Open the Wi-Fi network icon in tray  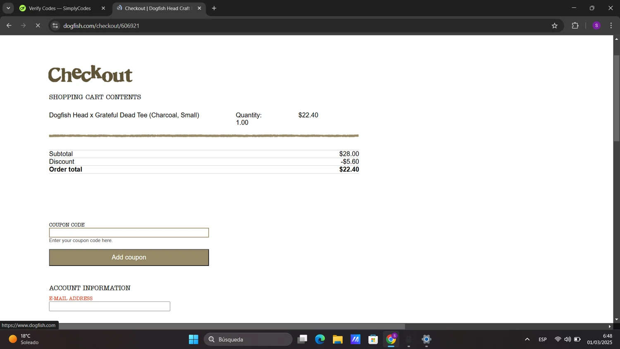tap(558, 339)
